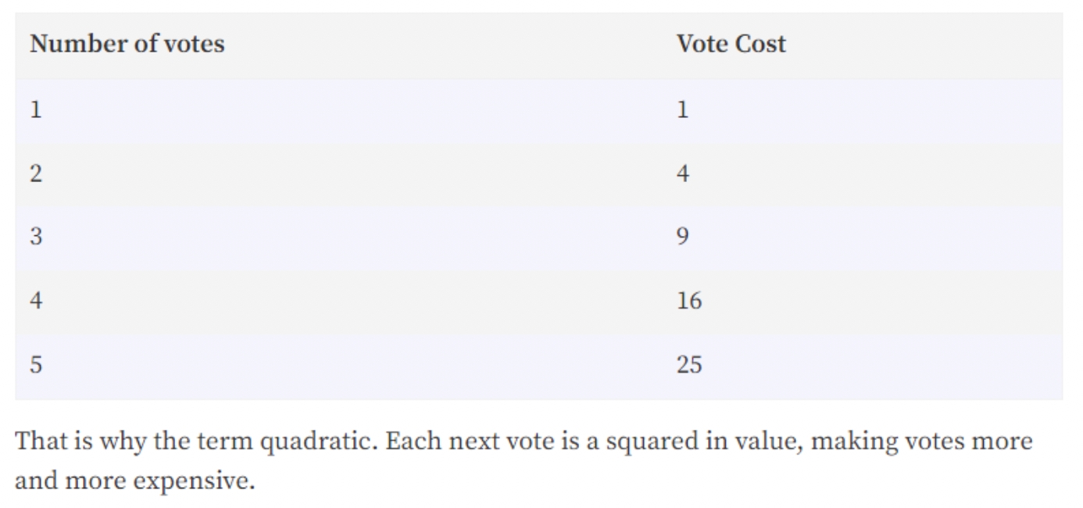Click the Vote Cost cell with value 4
This screenshot has width=1083, height=508.
click(x=682, y=174)
